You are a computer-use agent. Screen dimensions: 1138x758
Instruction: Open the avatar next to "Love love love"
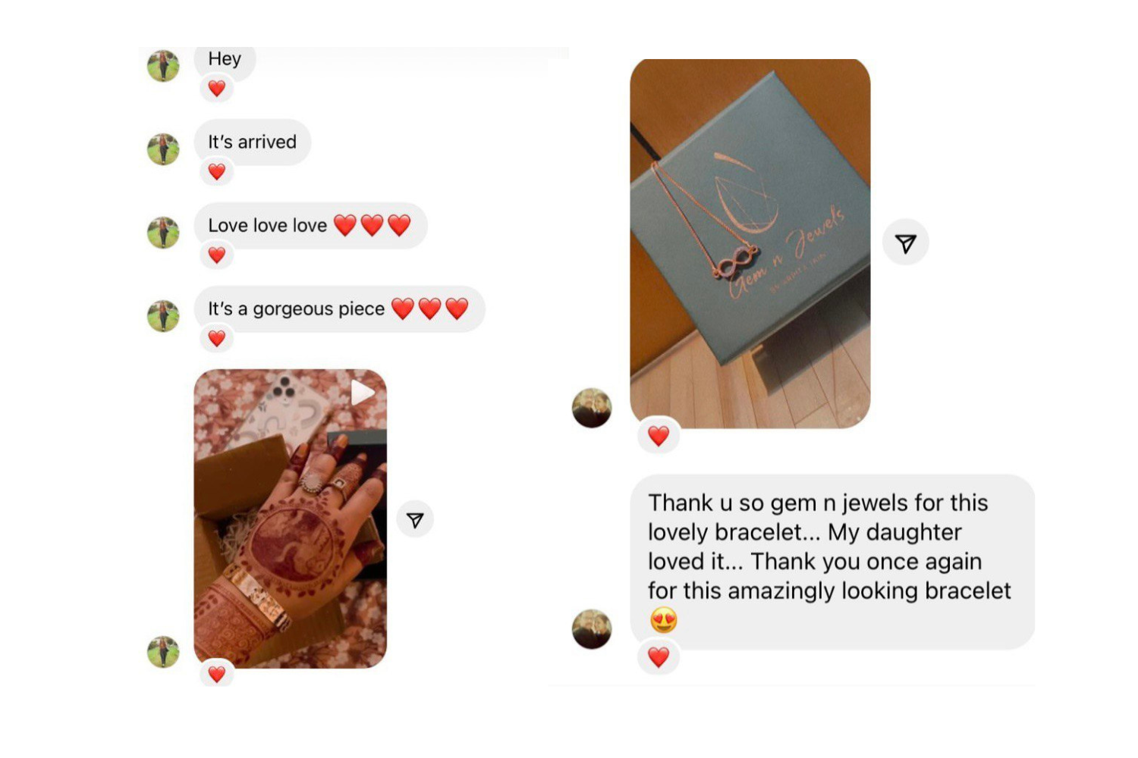(x=163, y=233)
